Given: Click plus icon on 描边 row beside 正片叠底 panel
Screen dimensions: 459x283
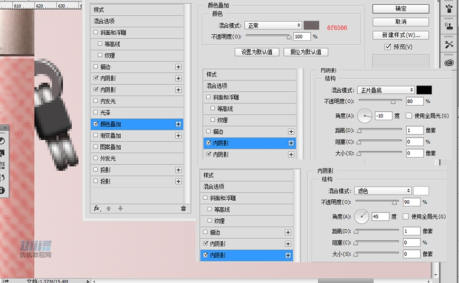Looking at the screenshot, I should [291, 132].
